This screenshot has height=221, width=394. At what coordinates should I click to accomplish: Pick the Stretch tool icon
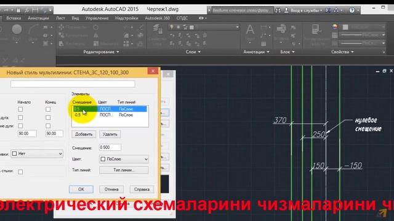click(x=62, y=44)
